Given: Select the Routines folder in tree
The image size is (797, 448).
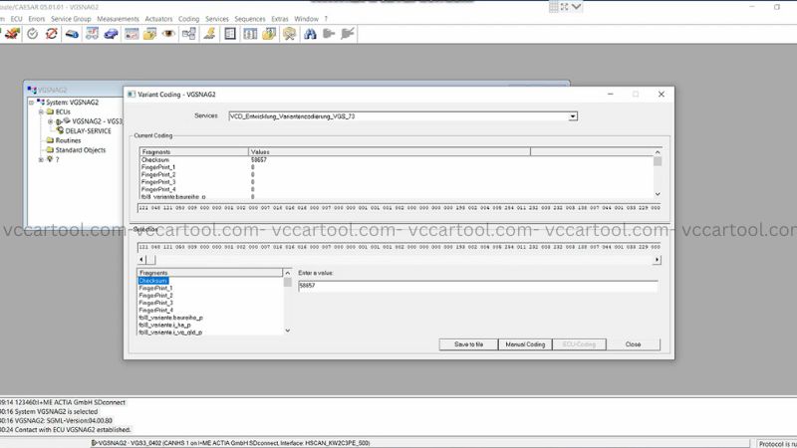Looking at the screenshot, I should [68, 140].
